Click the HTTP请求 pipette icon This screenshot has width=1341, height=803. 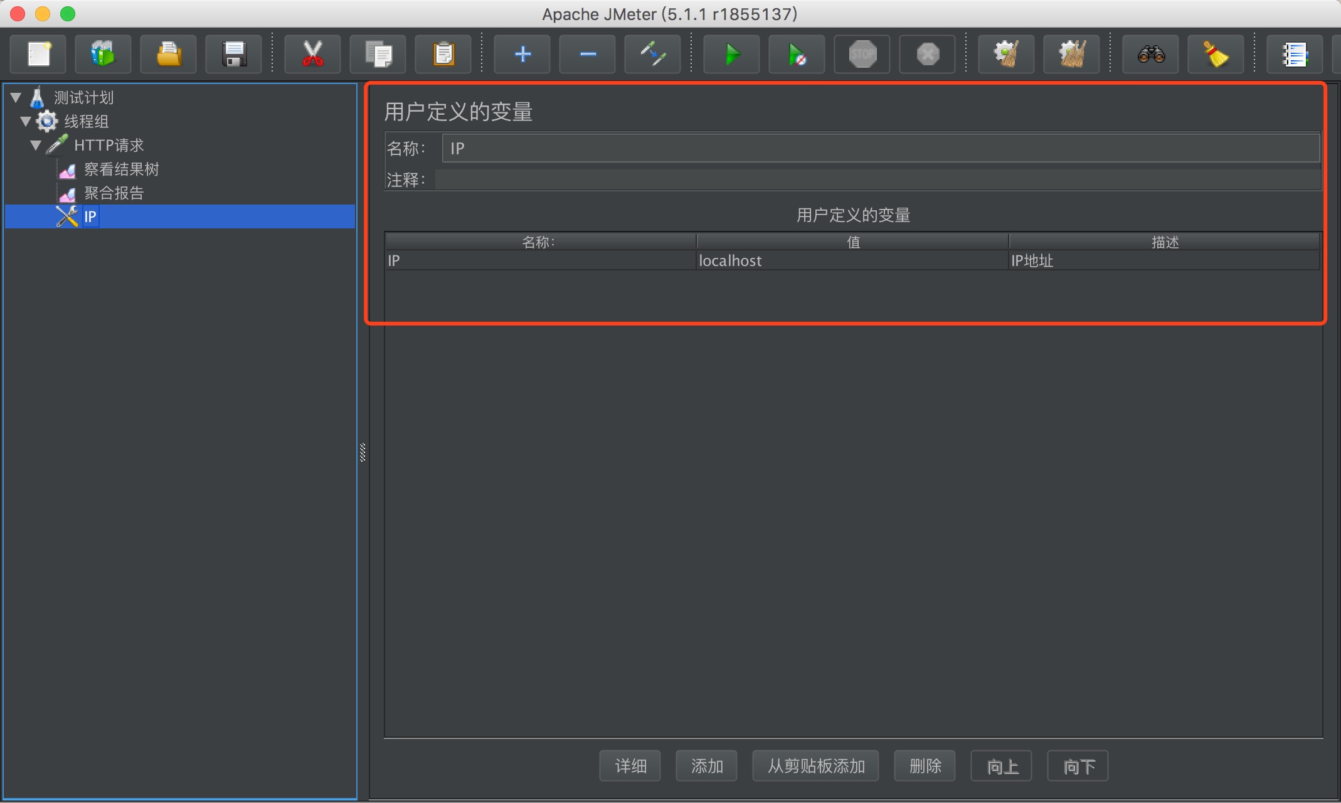(56, 145)
